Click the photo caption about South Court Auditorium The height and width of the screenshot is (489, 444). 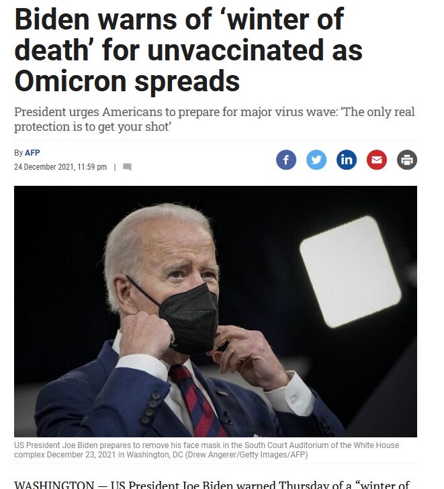point(206,449)
